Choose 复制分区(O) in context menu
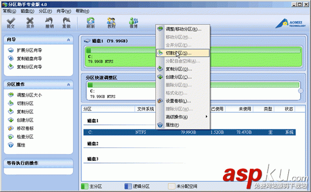Screen dimensions: 311x192 [183, 69]
